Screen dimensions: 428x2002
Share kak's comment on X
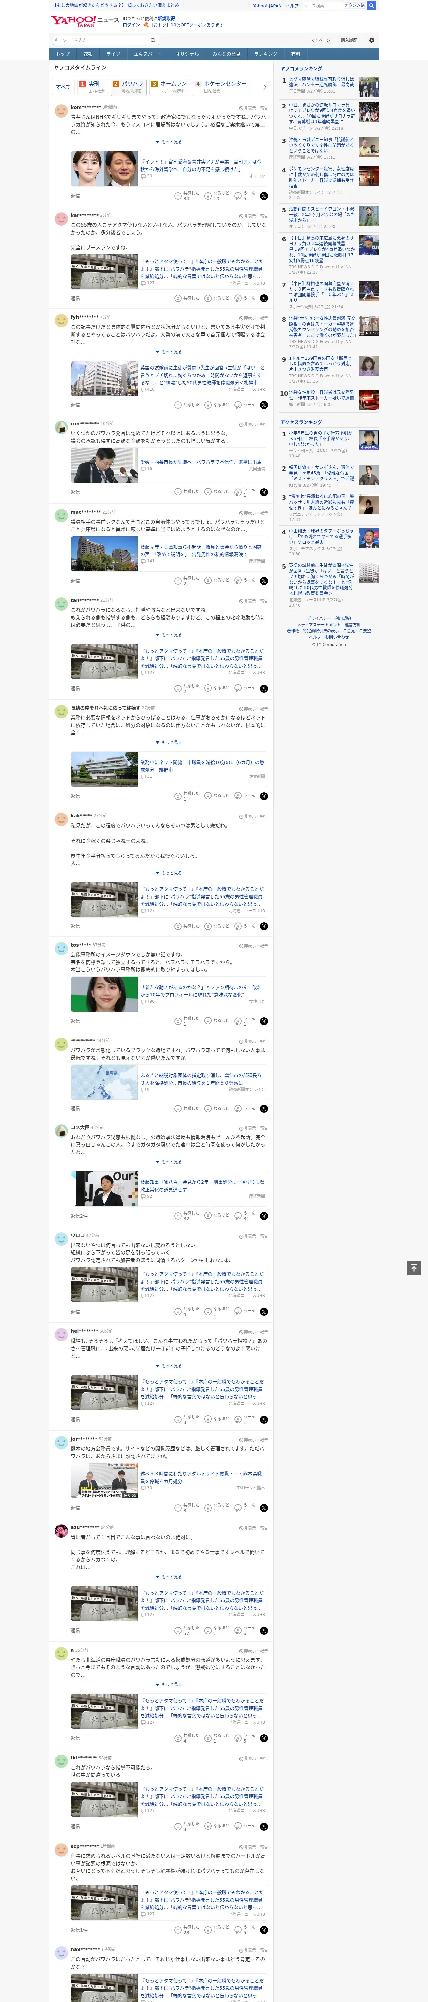264,926
